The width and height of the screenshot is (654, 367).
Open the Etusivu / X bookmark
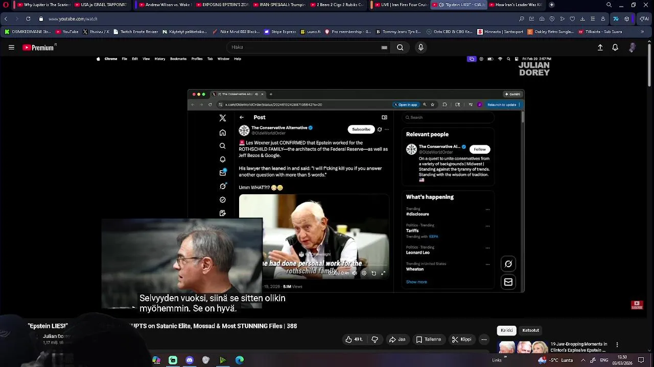[x=96, y=32]
